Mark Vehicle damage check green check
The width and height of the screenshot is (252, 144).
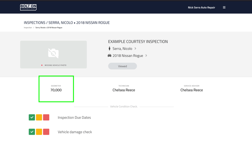point(32,132)
